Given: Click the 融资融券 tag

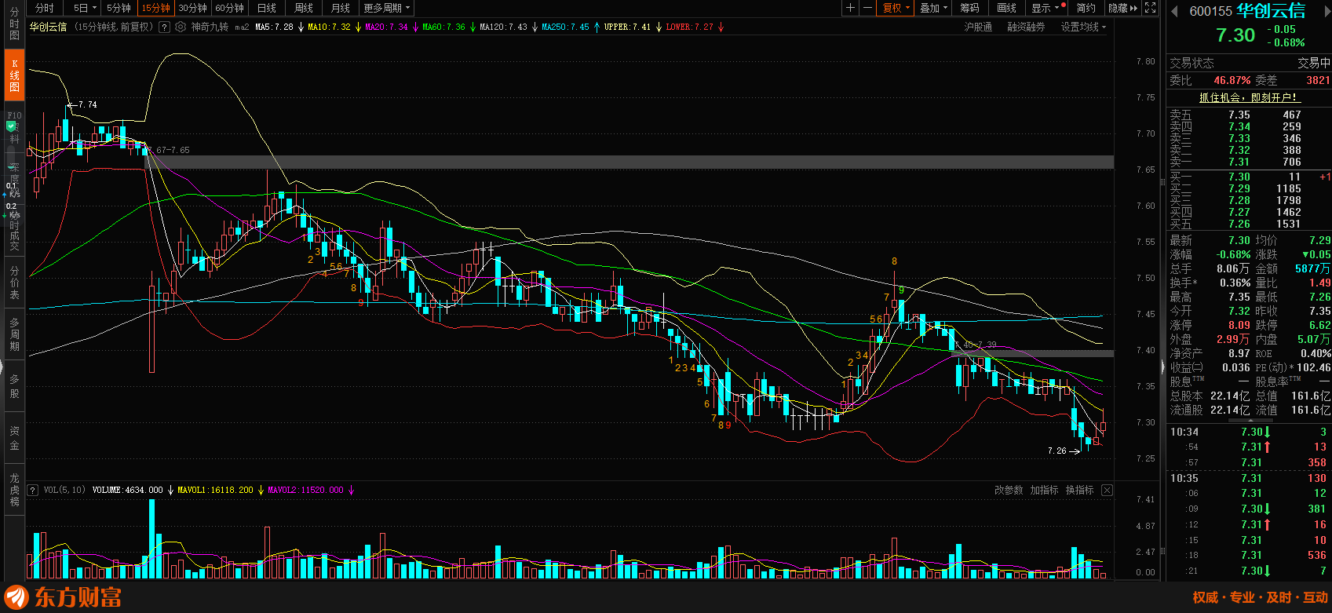Looking at the screenshot, I should 1026,27.
